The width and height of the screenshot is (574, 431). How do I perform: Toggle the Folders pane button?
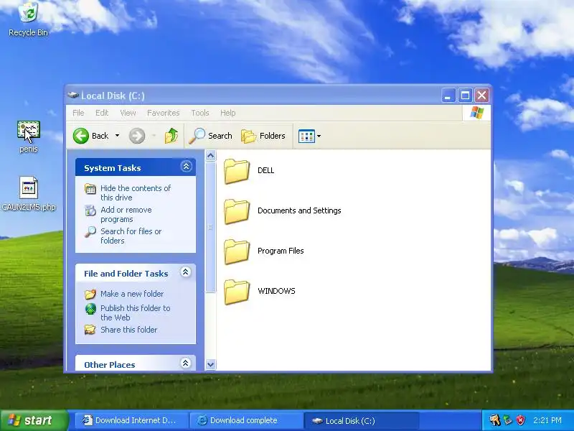pyautogui.click(x=263, y=136)
